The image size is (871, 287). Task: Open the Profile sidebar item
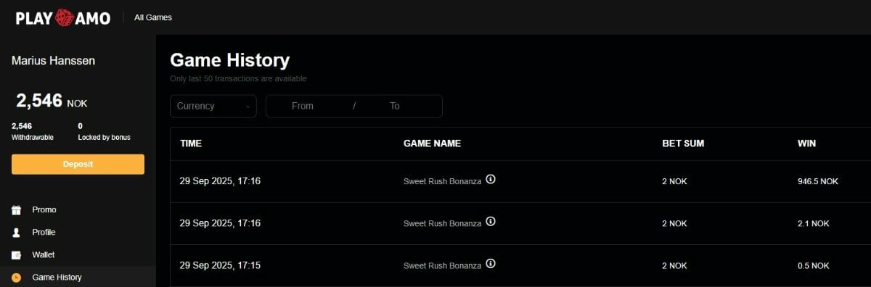click(44, 233)
